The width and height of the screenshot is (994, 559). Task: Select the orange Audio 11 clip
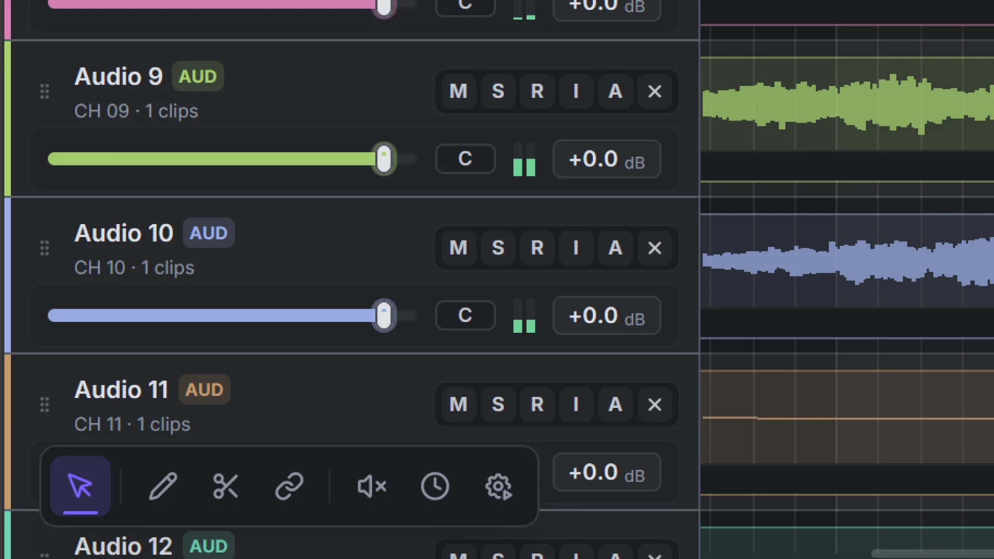pos(847,417)
